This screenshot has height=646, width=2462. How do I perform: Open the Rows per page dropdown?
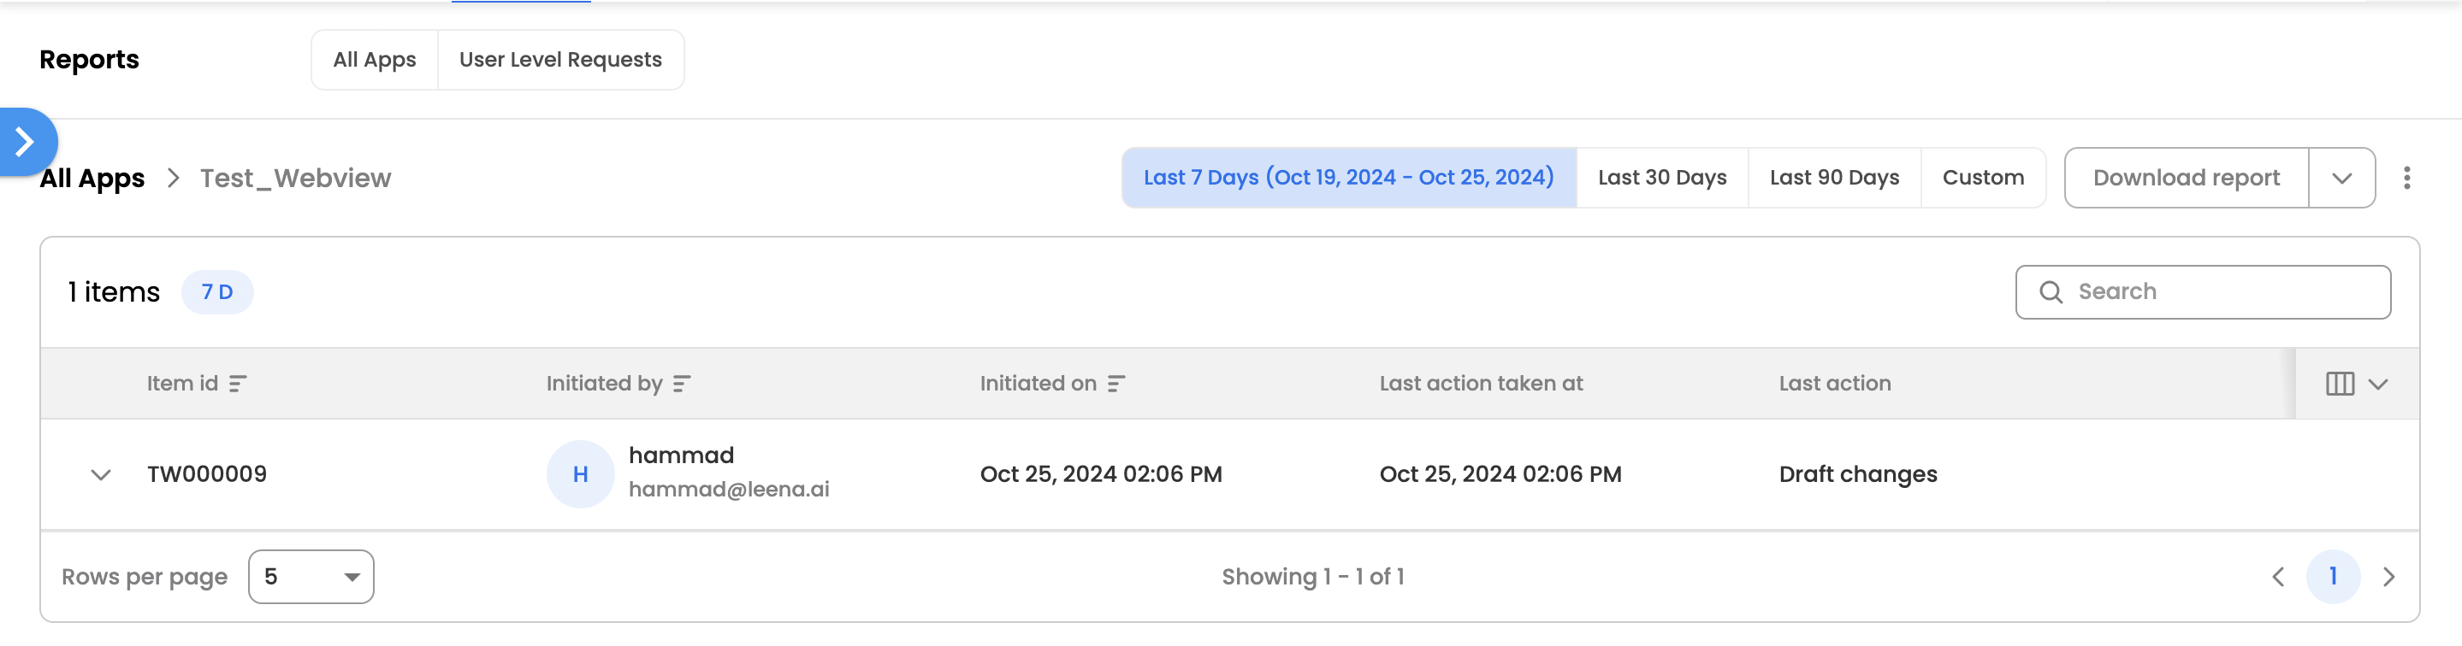point(311,576)
